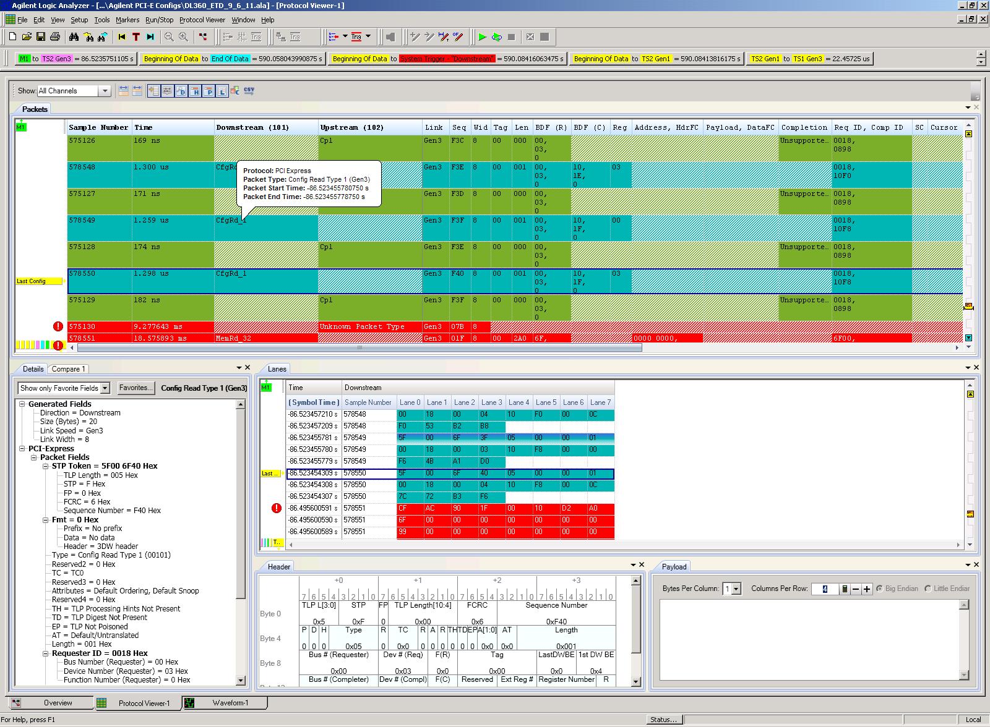The image size is (990, 727).
Task: Open the Show All Channels dropdown
Action: click(x=105, y=91)
